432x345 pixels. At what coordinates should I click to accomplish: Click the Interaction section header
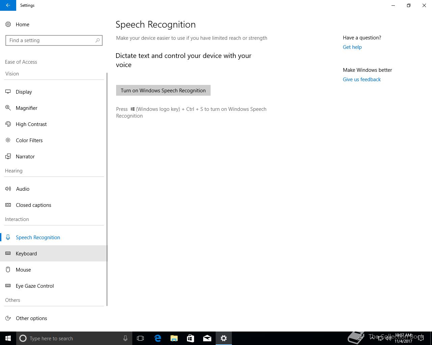coord(17,219)
